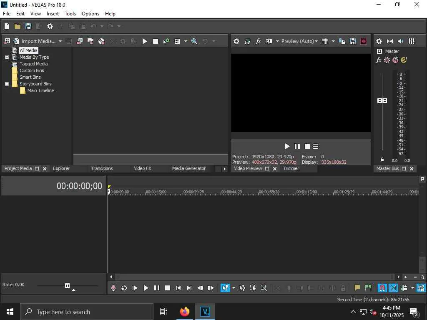Open Master FX icon
427x320 pixels.
[379, 60]
